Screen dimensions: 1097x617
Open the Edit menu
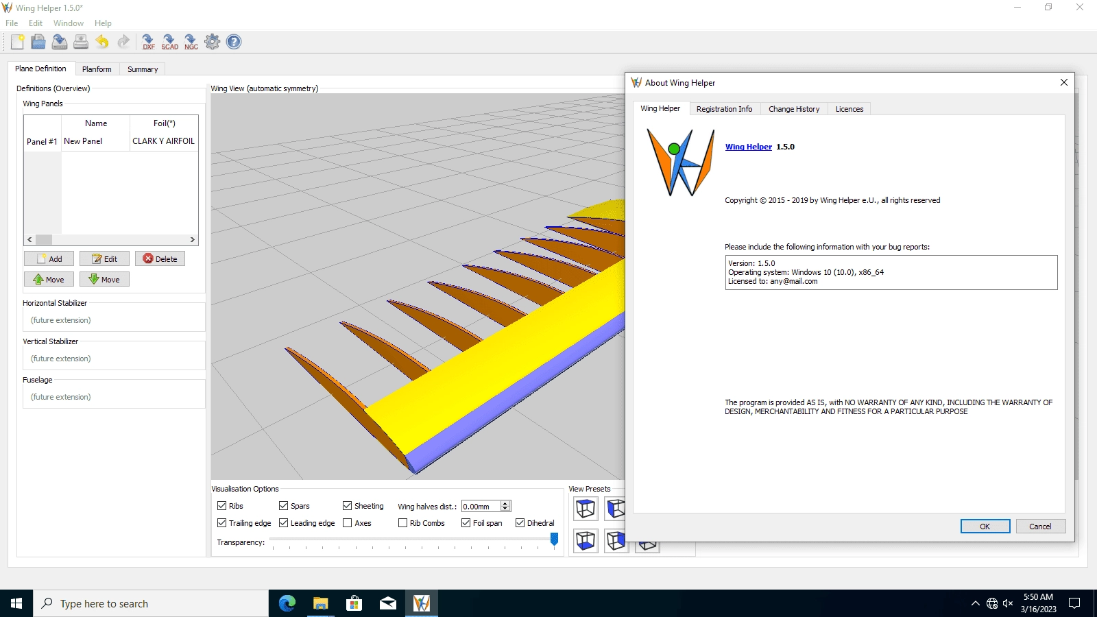36,23
